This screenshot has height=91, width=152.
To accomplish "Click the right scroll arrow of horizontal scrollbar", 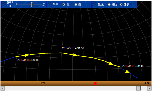I will click(x=149, y=88).
